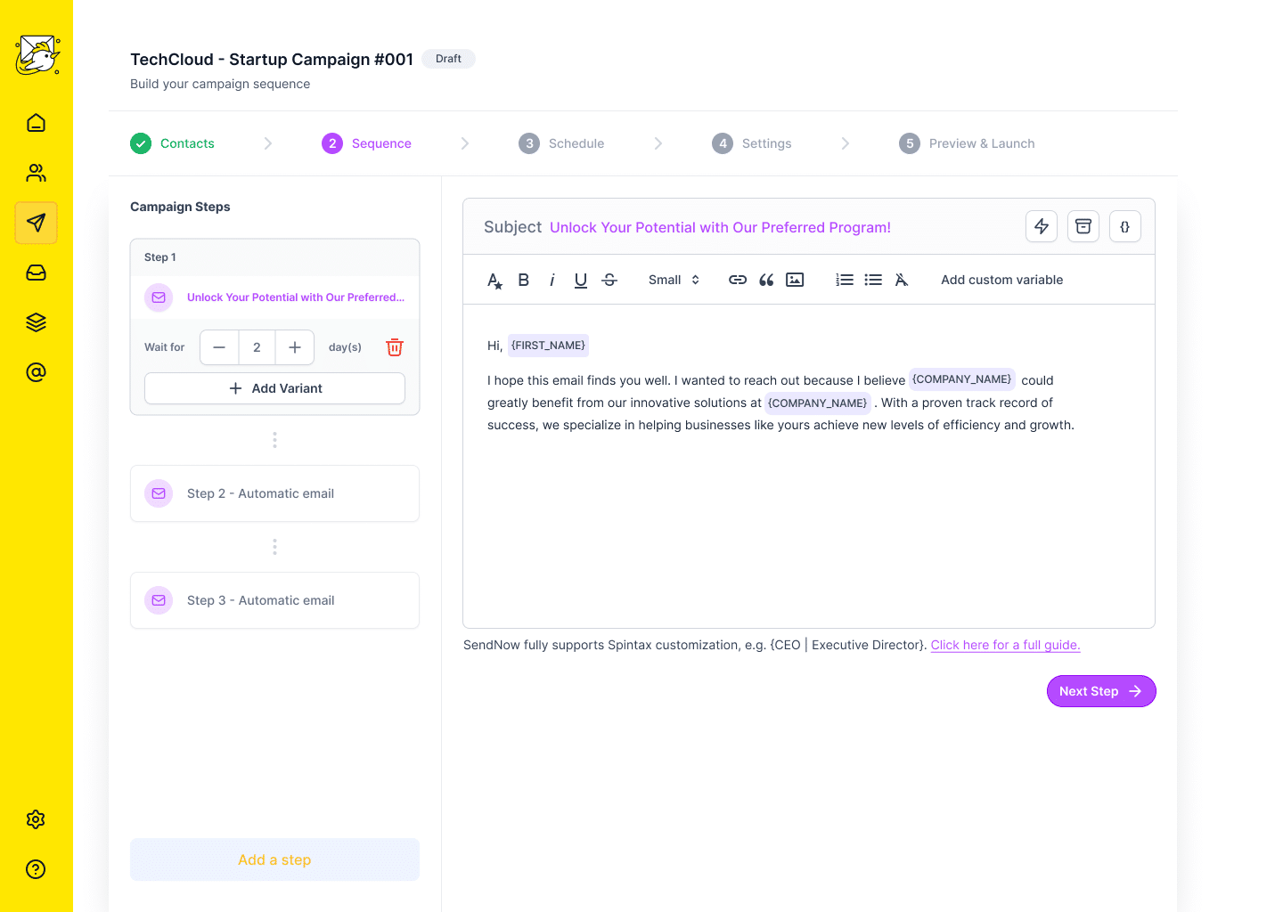The height and width of the screenshot is (912, 1283).
Task: Click the curly braces variable icon
Action: [x=1124, y=226]
